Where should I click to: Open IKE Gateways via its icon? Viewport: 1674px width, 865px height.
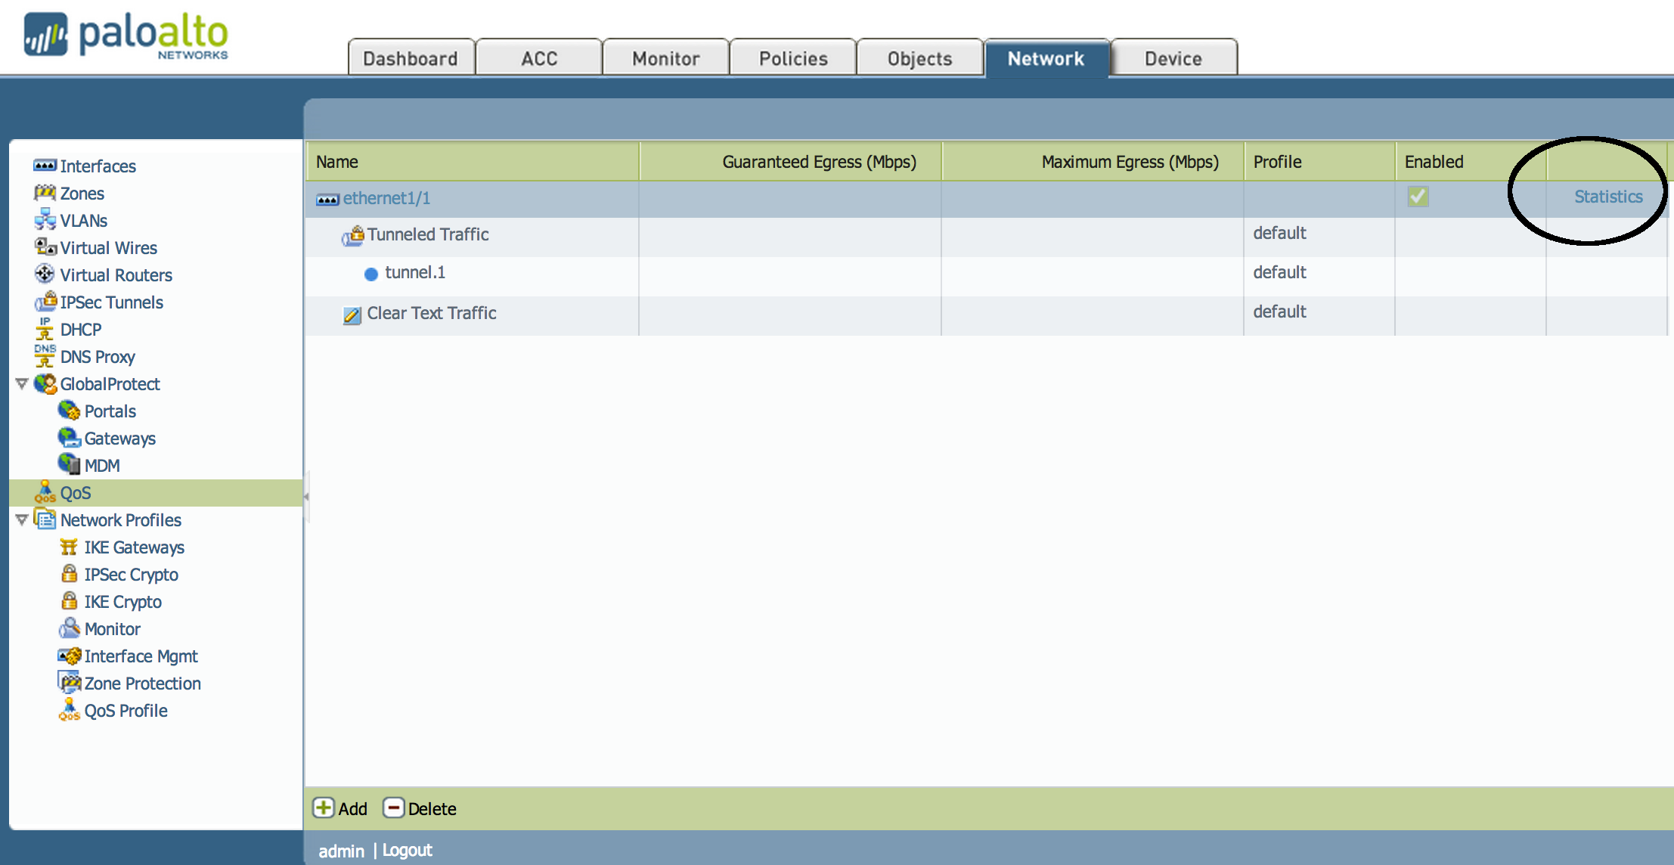pyautogui.click(x=69, y=547)
